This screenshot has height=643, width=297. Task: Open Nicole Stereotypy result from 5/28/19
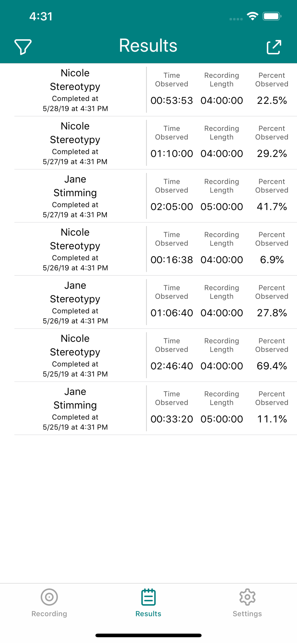pos(156,90)
